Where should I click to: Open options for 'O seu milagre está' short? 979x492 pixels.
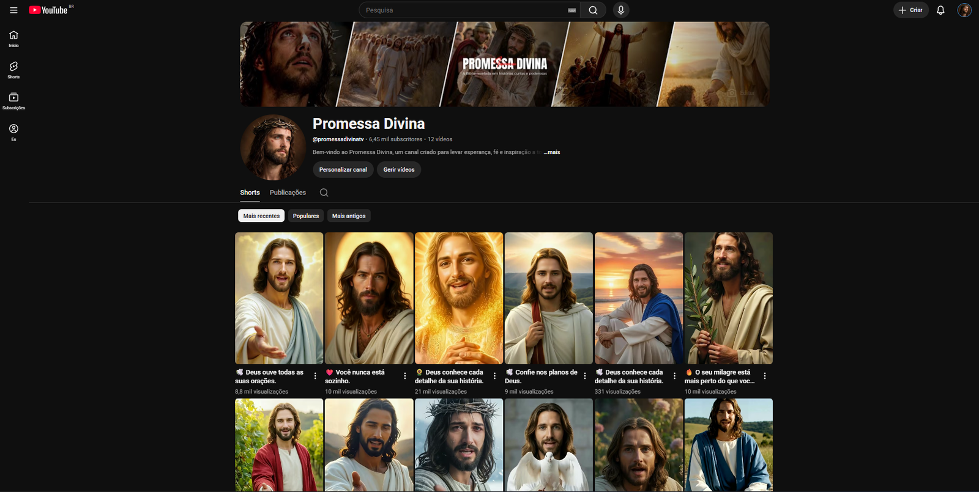765,376
